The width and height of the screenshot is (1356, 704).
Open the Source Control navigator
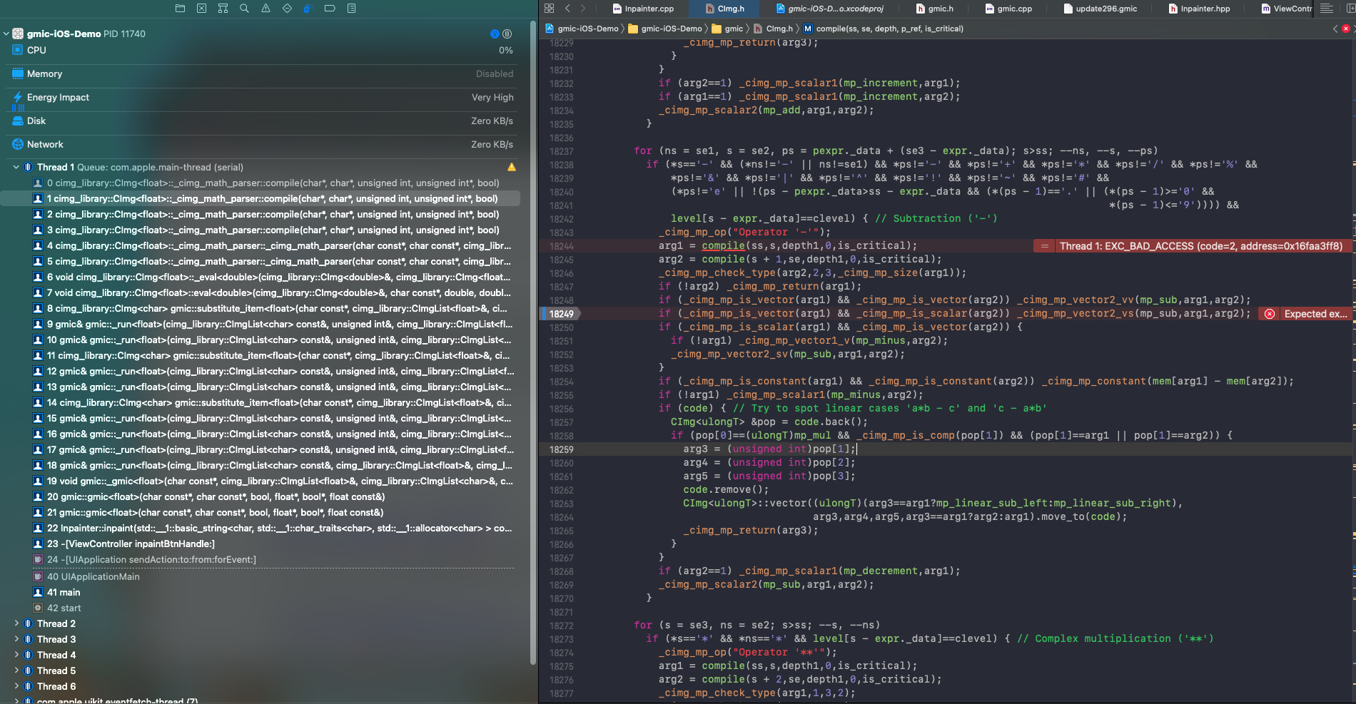(x=201, y=9)
